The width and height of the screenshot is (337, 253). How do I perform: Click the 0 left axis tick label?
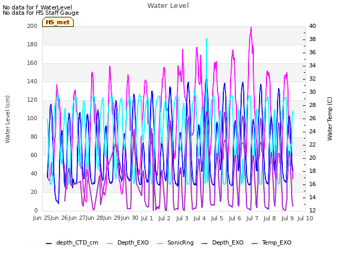[36, 211]
